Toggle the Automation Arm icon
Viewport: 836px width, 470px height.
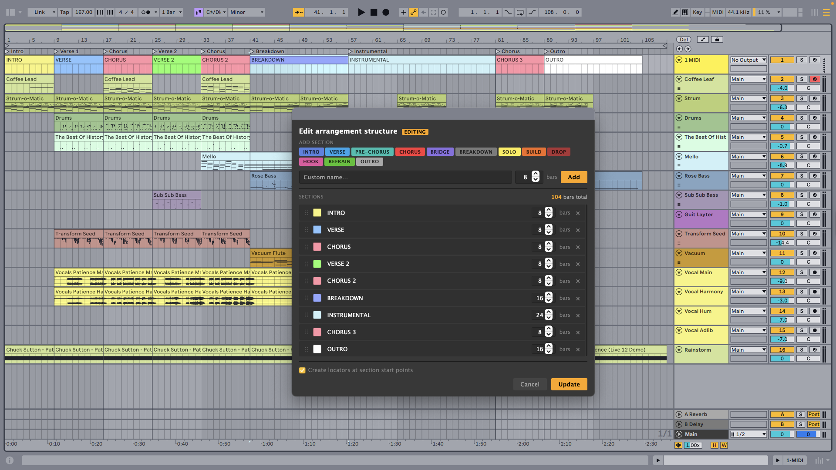click(413, 12)
